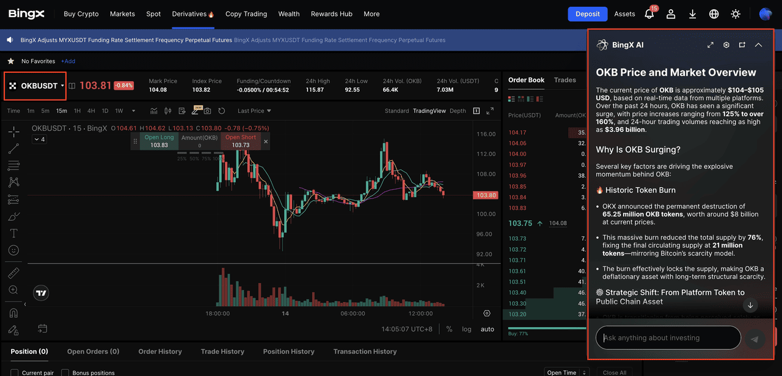The height and width of the screenshot is (376, 782).
Task: Select the crosshair cursor tool
Action: pyautogui.click(x=13, y=131)
